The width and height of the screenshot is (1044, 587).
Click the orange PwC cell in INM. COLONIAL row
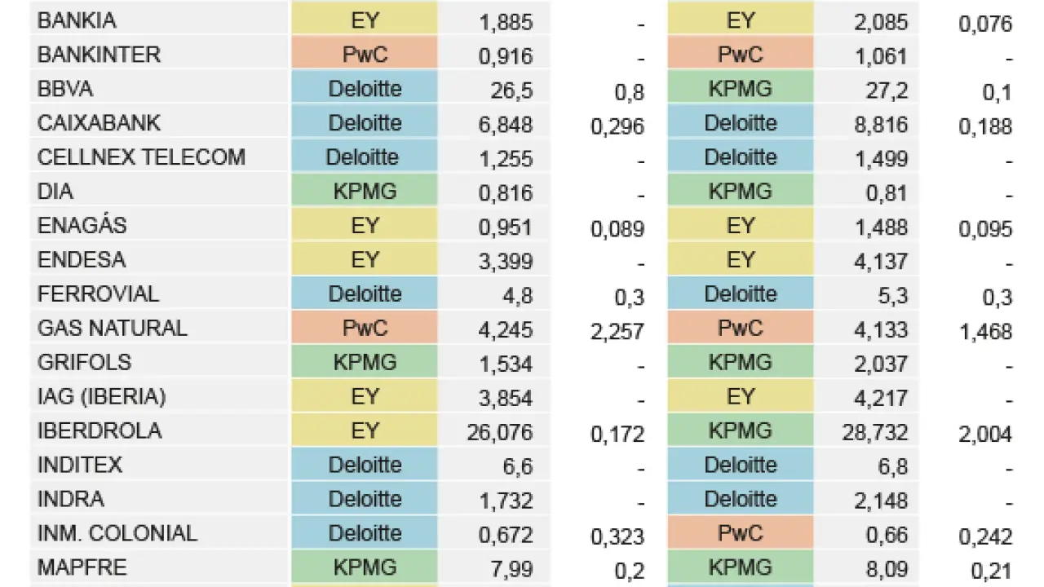(x=740, y=533)
